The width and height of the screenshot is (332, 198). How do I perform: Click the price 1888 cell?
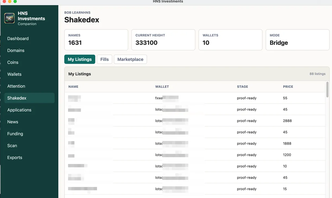(287, 143)
